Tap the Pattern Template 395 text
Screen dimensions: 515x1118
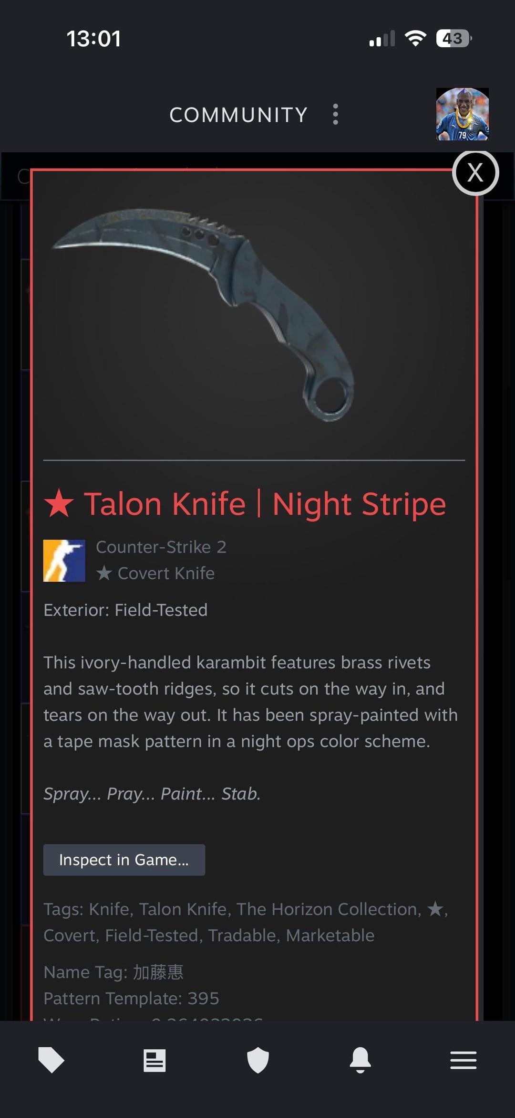[x=131, y=998]
